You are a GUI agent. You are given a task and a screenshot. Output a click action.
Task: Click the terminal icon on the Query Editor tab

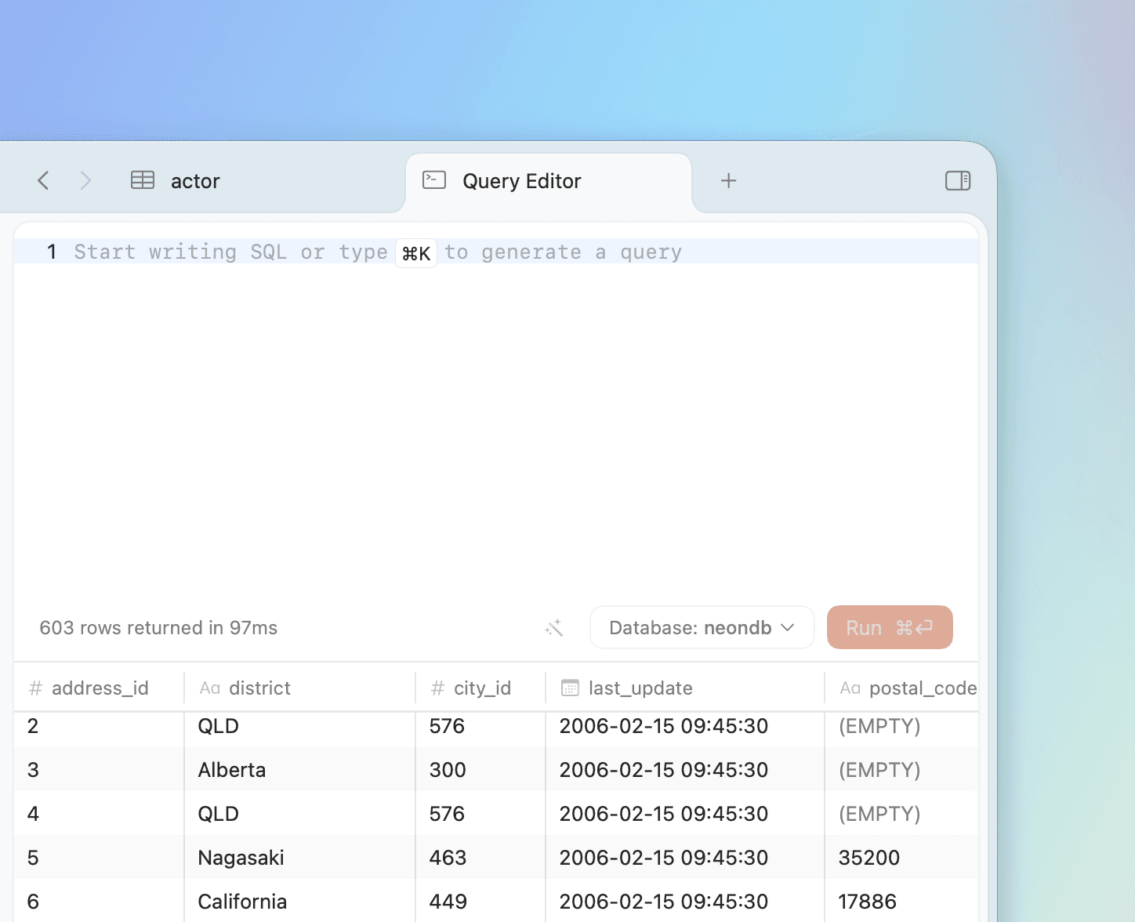pyautogui.click(x=433, y=180)
